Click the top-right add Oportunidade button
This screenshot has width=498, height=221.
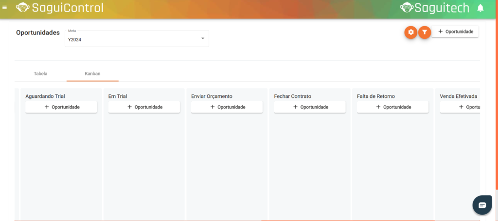[x=455, y=32]
